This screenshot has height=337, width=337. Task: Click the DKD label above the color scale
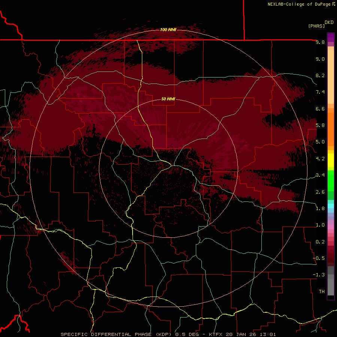click(x=329, y=22)
